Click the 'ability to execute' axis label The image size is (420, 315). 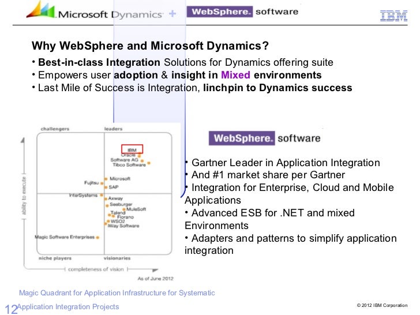(24, 196)
